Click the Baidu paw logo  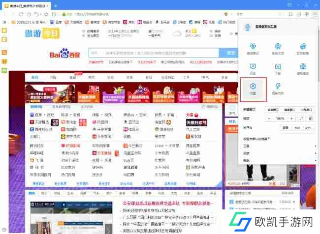[64, 53]
